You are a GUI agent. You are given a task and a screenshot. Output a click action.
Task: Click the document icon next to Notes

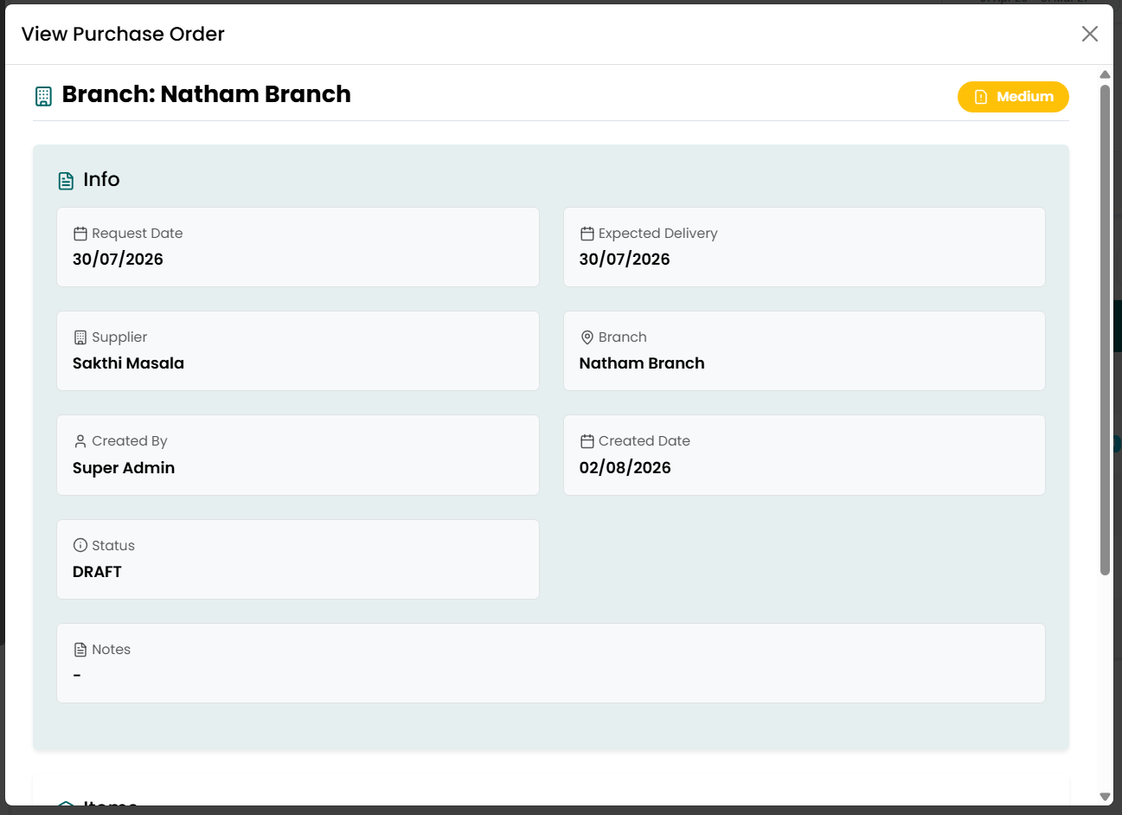(x=80, y=650)
